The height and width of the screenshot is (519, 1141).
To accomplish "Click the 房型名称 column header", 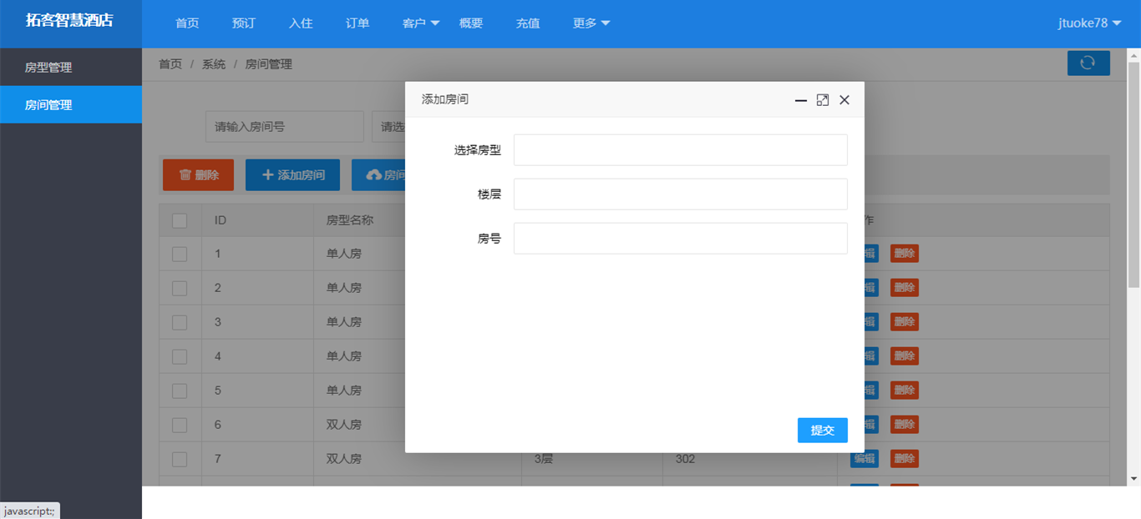I will coord(350,220).
